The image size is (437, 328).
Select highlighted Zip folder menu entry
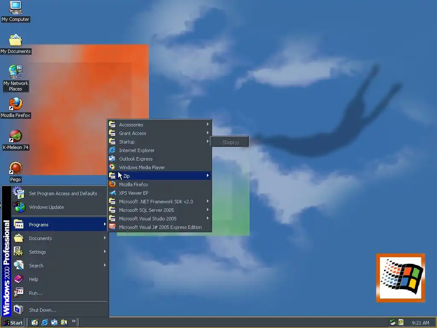pos(160,176)
